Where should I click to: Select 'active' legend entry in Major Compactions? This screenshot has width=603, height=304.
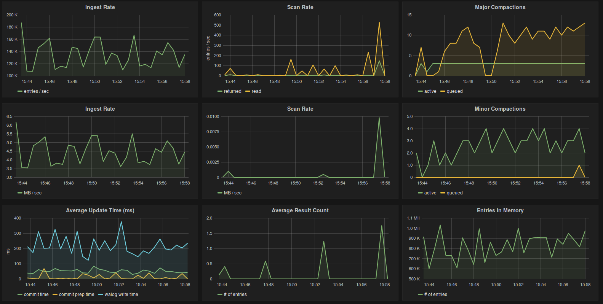tap(430, 91)
